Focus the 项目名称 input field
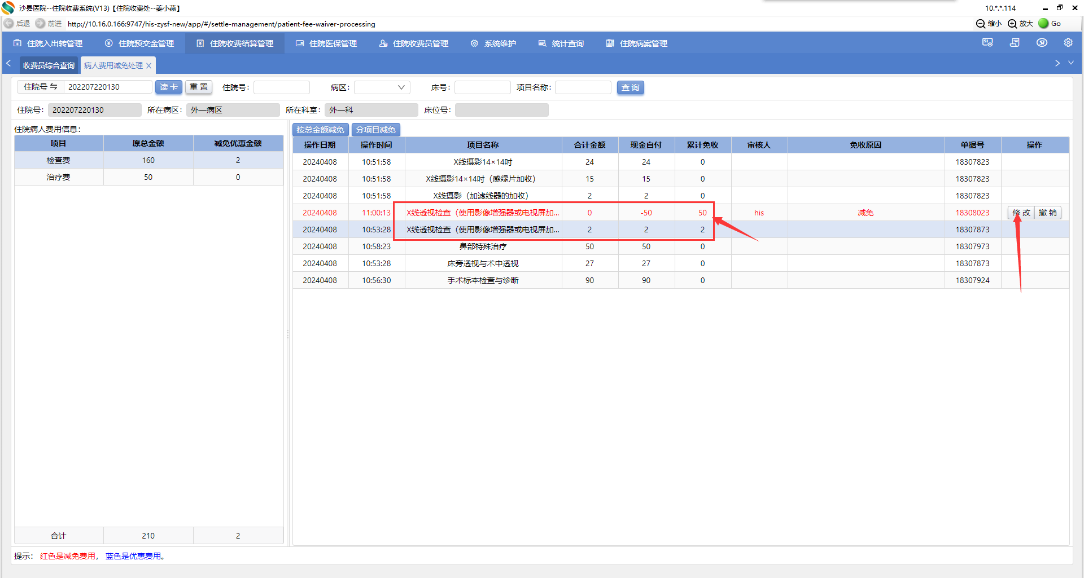The image size is (1084, 578). [x=583, y=87]
